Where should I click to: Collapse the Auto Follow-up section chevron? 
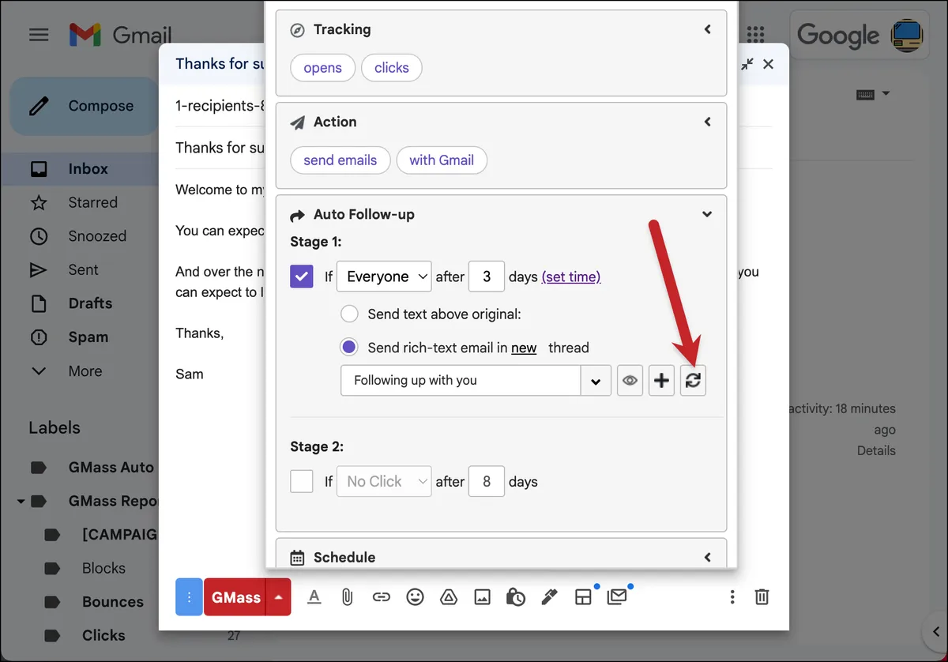708,214
